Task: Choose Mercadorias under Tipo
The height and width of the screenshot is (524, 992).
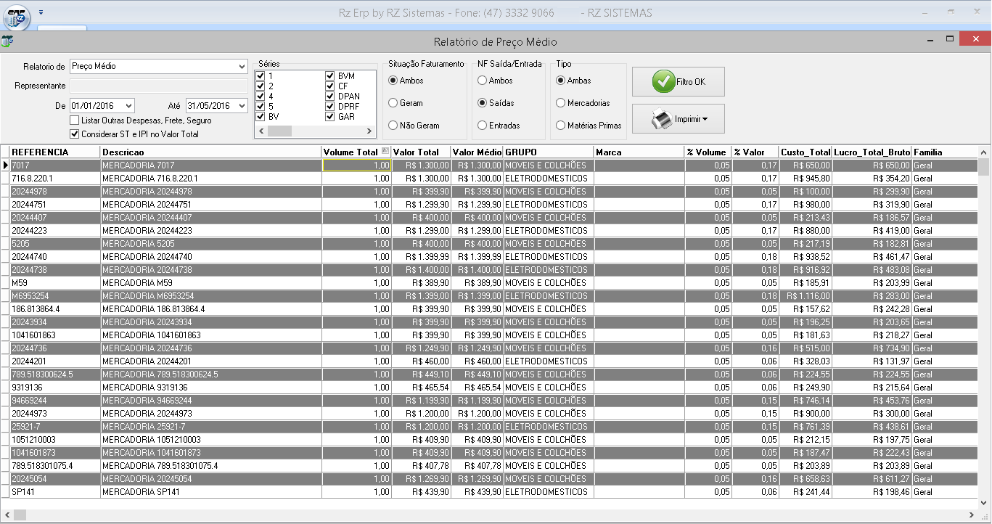Action: (560, 103)
